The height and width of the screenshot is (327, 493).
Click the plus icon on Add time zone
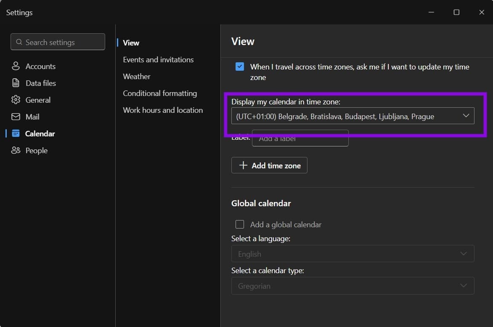243,165
